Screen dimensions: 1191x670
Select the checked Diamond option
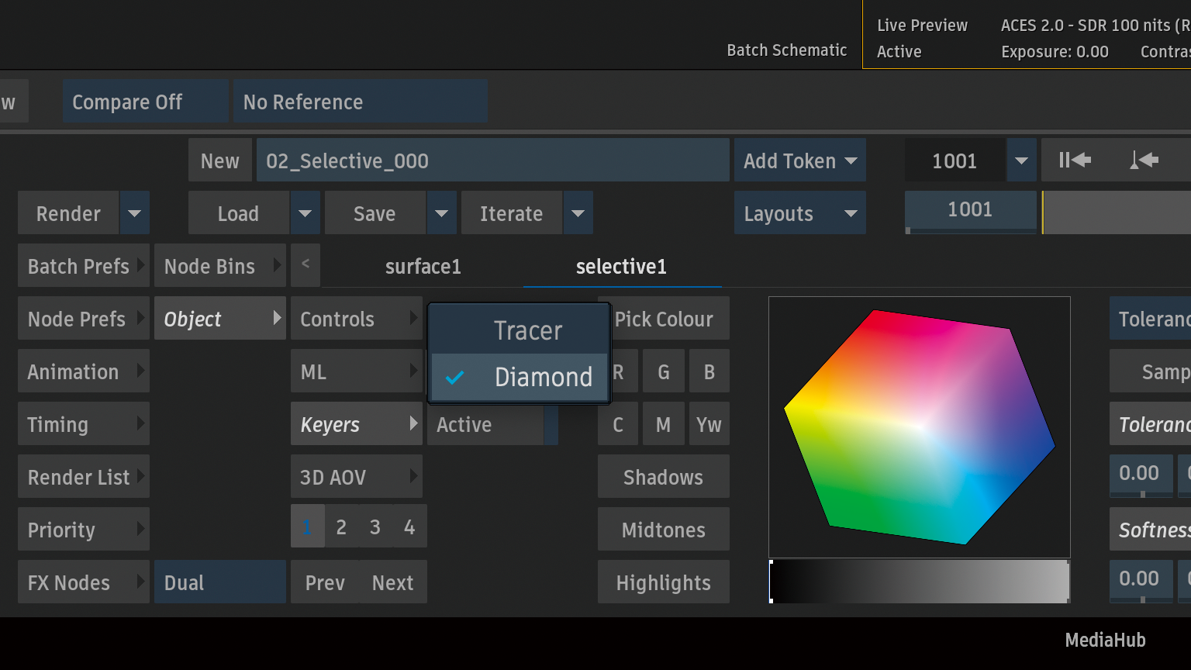pos(520,378)
